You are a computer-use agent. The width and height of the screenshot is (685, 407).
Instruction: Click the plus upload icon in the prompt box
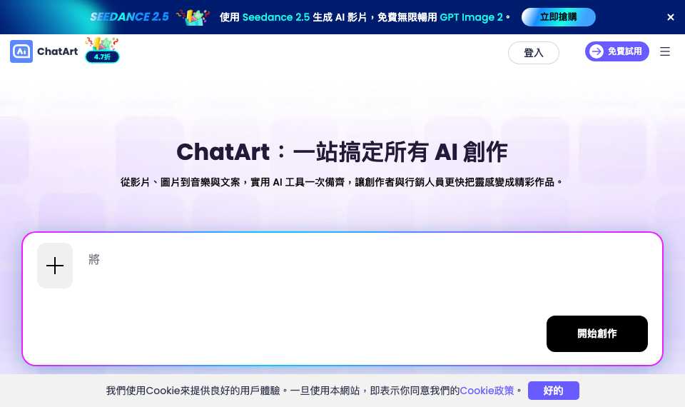55,266
